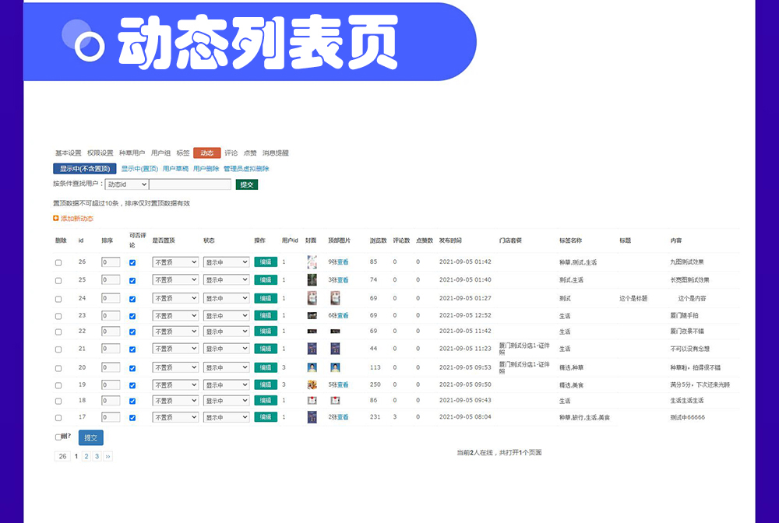779x523 pixels.
Task: Click 编辑 button for post 22
Action: 265,331
